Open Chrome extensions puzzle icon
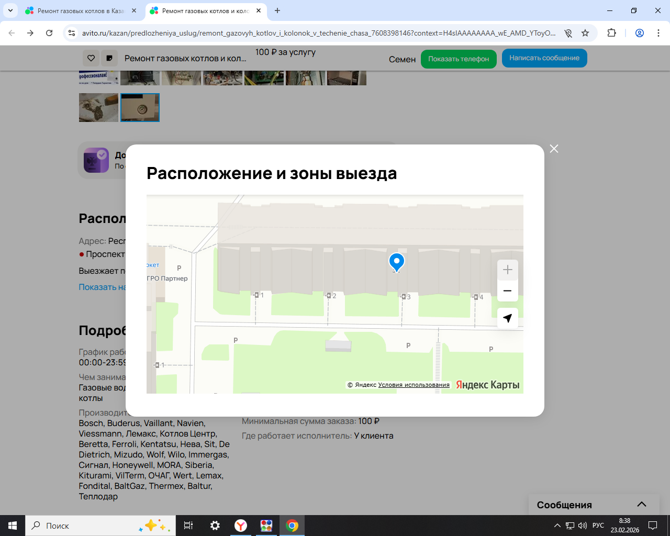The image size is (670, 536). (x=611, y=33)
